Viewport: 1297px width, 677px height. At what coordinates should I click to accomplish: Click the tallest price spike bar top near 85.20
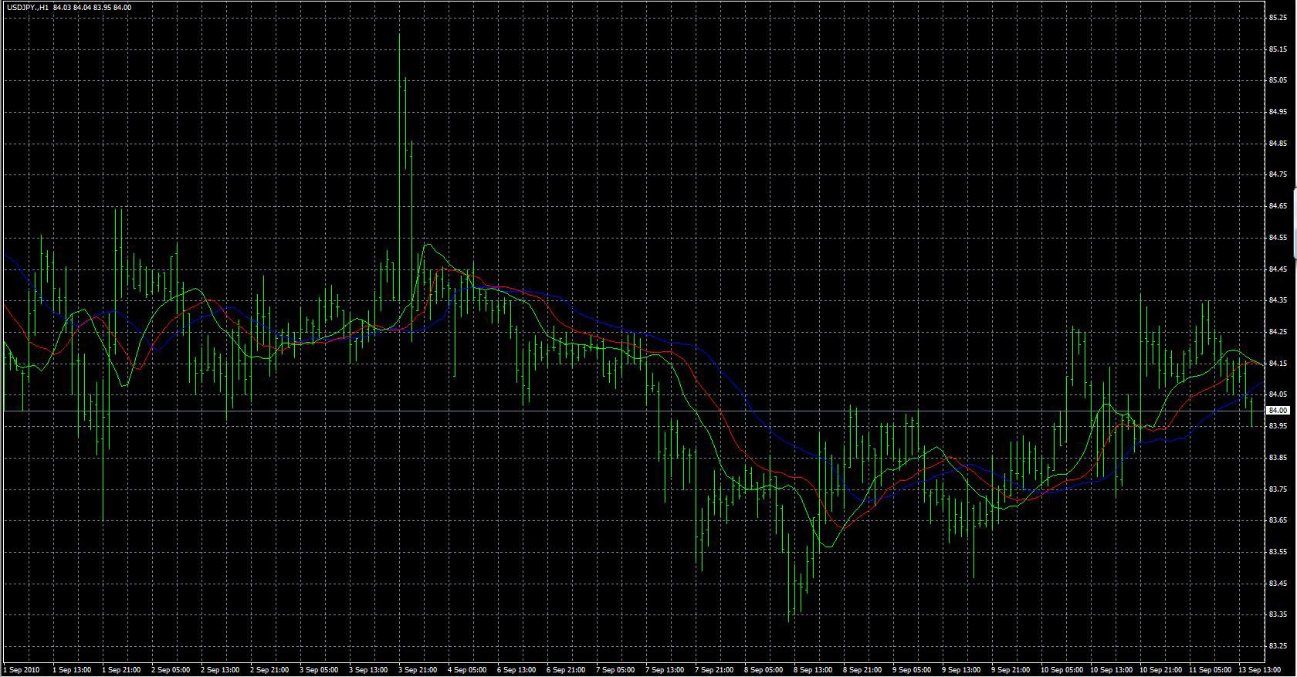pos(399,35)
